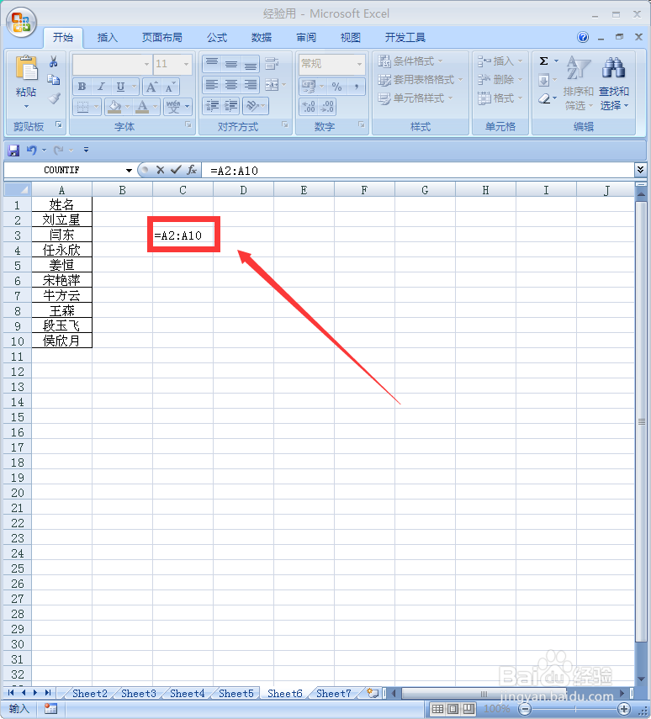Click the Paste clipboard icon
The width and height of the screenshot is (651, 719).
tap(26, 68)
